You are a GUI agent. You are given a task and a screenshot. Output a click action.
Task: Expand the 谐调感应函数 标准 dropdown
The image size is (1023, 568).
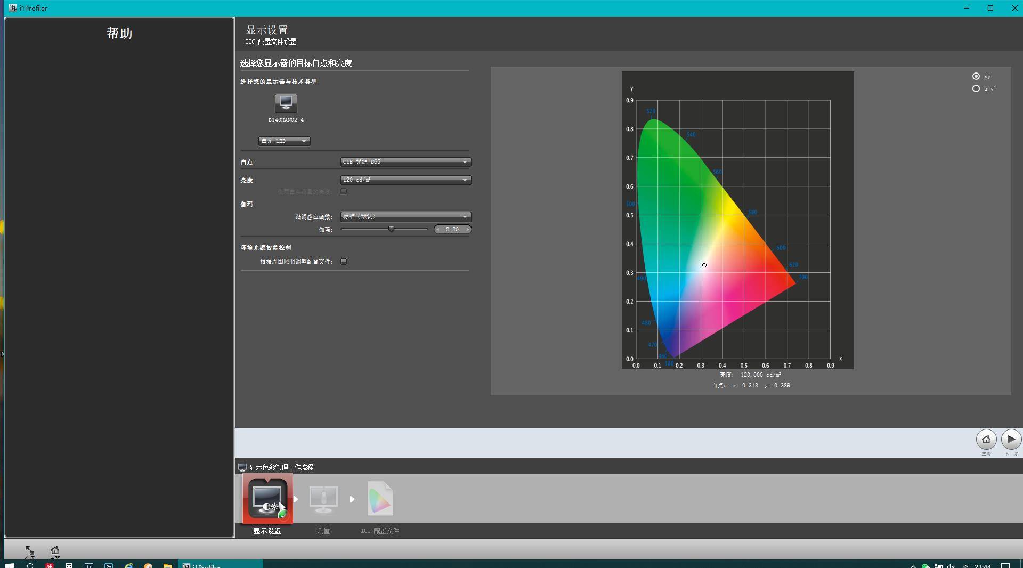(x=405, y=217)
